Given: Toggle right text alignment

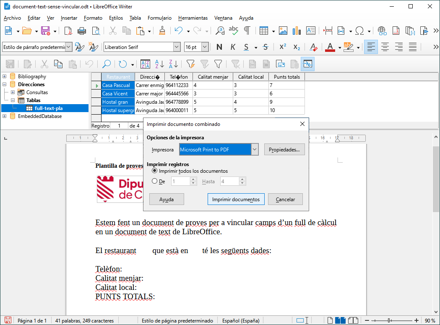Looking at the screenshot, I should 399,47.
